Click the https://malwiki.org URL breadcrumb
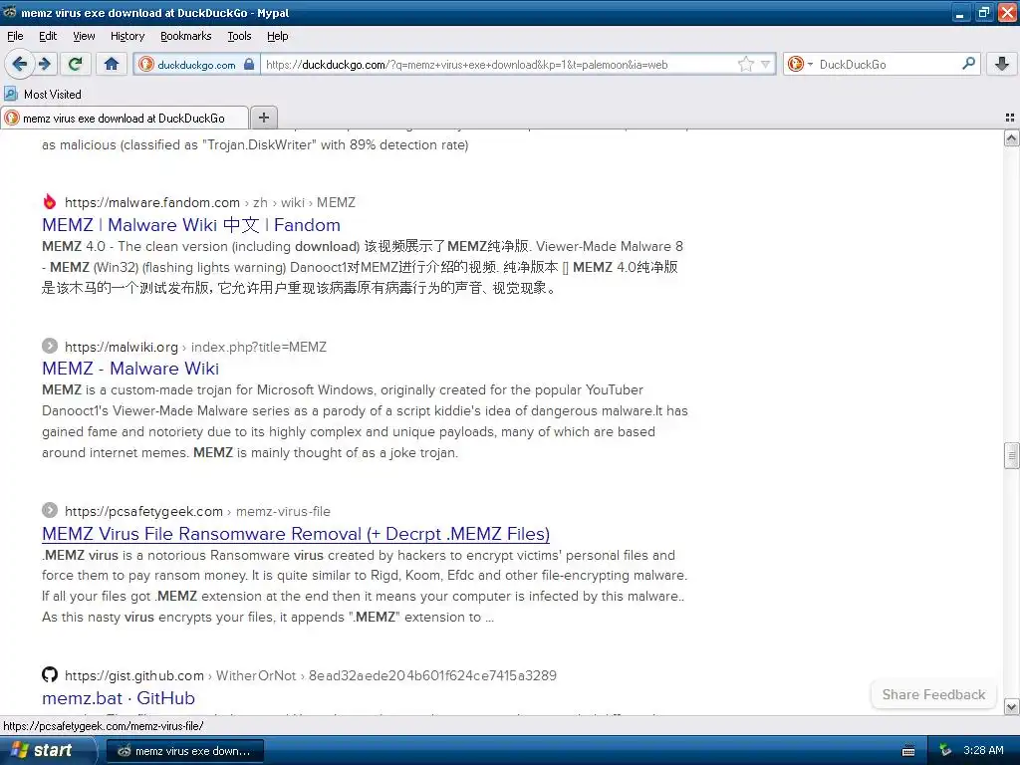Image resolution: width=1020 pixels, height=765 pixels. [121, 347]
